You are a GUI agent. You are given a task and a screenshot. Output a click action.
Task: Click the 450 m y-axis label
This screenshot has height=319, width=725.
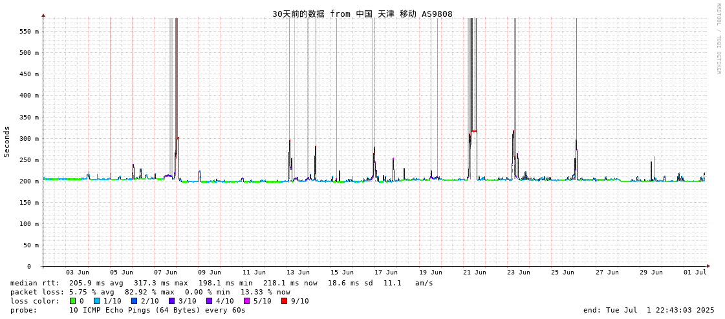coord(29,74)
